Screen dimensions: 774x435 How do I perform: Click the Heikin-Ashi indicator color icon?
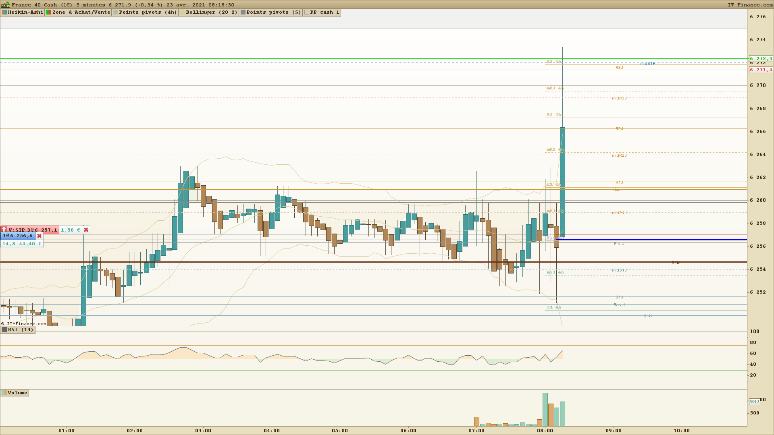pos(4,12)
